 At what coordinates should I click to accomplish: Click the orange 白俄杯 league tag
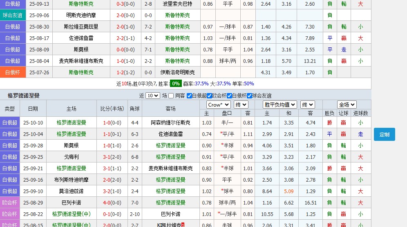[x=13, y=72]
